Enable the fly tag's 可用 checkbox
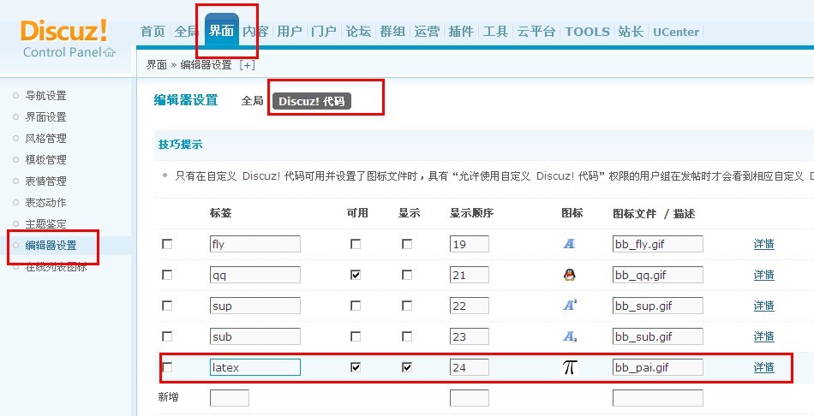814x416 pixels. coord(356,244)
